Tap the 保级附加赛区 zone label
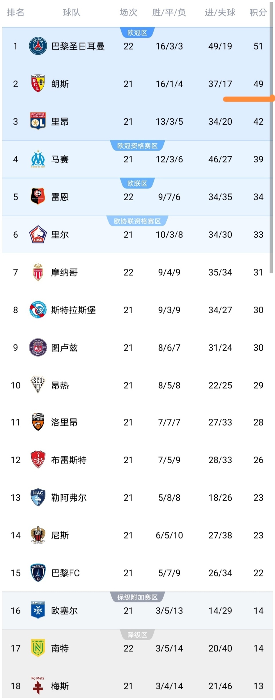Viewport: 275px width, 700px height. pos(137,597)
